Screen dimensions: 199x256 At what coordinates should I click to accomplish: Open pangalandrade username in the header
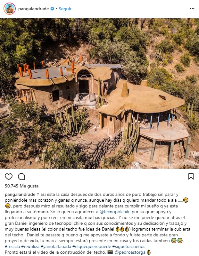[34, 9]
